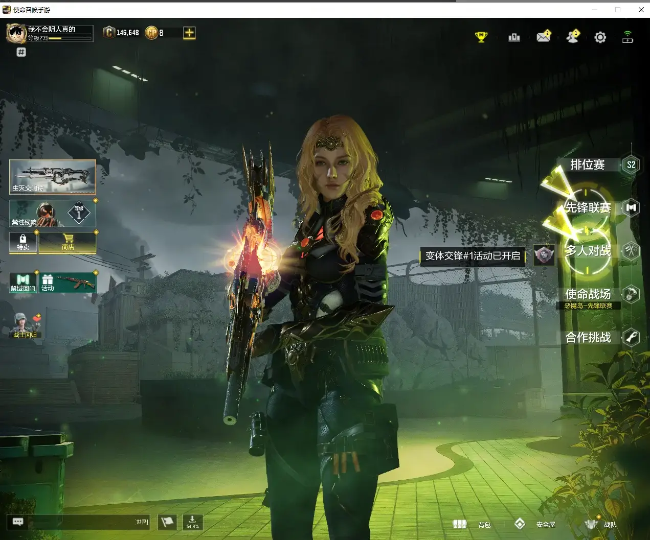
Task: Select the 先锋联赛 league mode
Action: tap(588, 207)
